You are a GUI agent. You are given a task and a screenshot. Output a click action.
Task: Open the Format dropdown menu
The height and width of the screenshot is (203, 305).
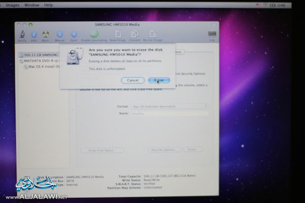pos(170,106)
